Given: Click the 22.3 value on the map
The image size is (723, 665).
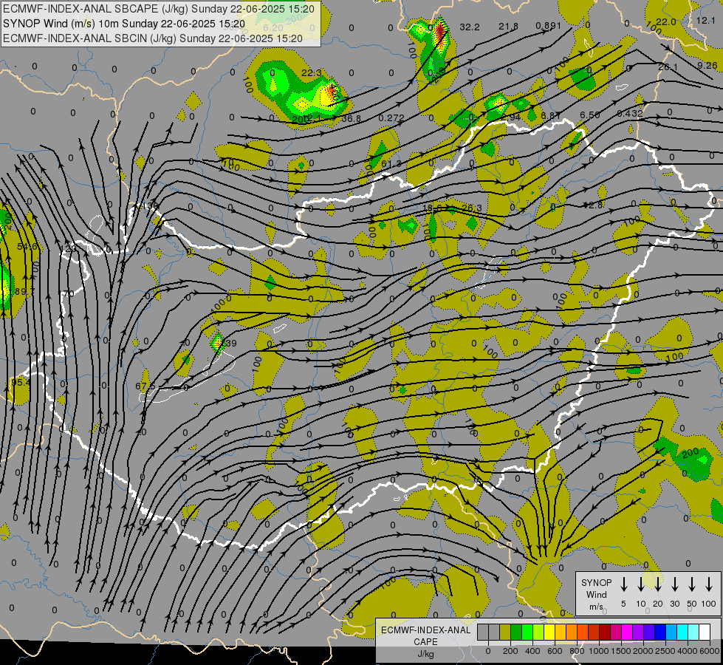Looking at the screenshot, I should click(312, 73).
